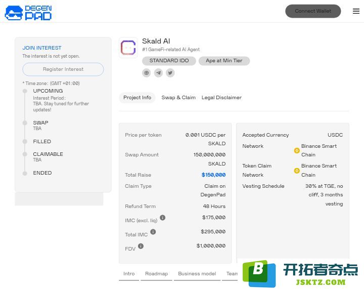364x289 pixels.
Task: Switch to the Swap & Claim tab
Action: click(178, 98)
